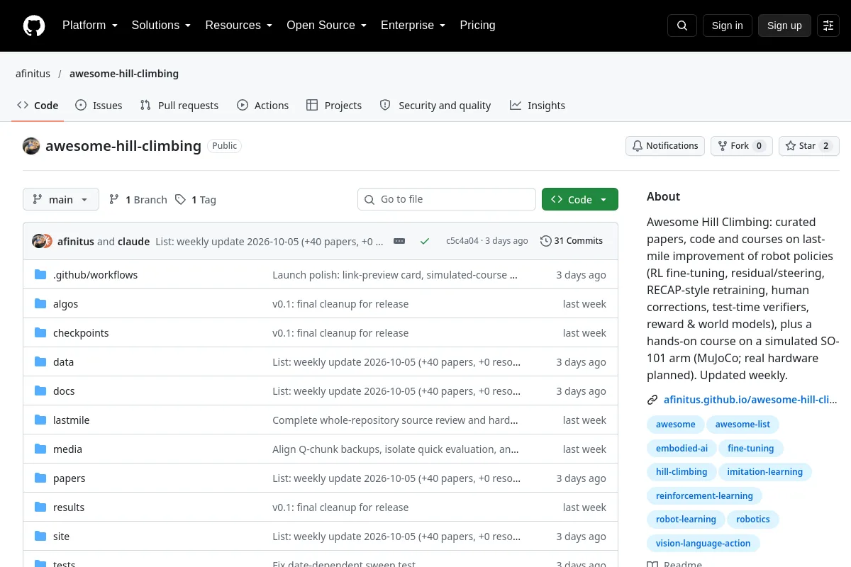Open the green Code dropdown
The height and width of the screenshot is (567, 851).
coord(580,200)
